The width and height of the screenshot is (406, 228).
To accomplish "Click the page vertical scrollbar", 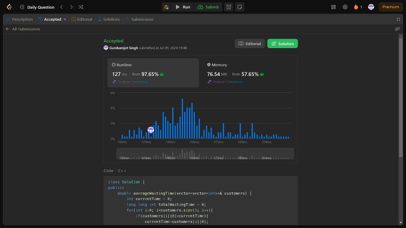I will [x=401, y=98].
